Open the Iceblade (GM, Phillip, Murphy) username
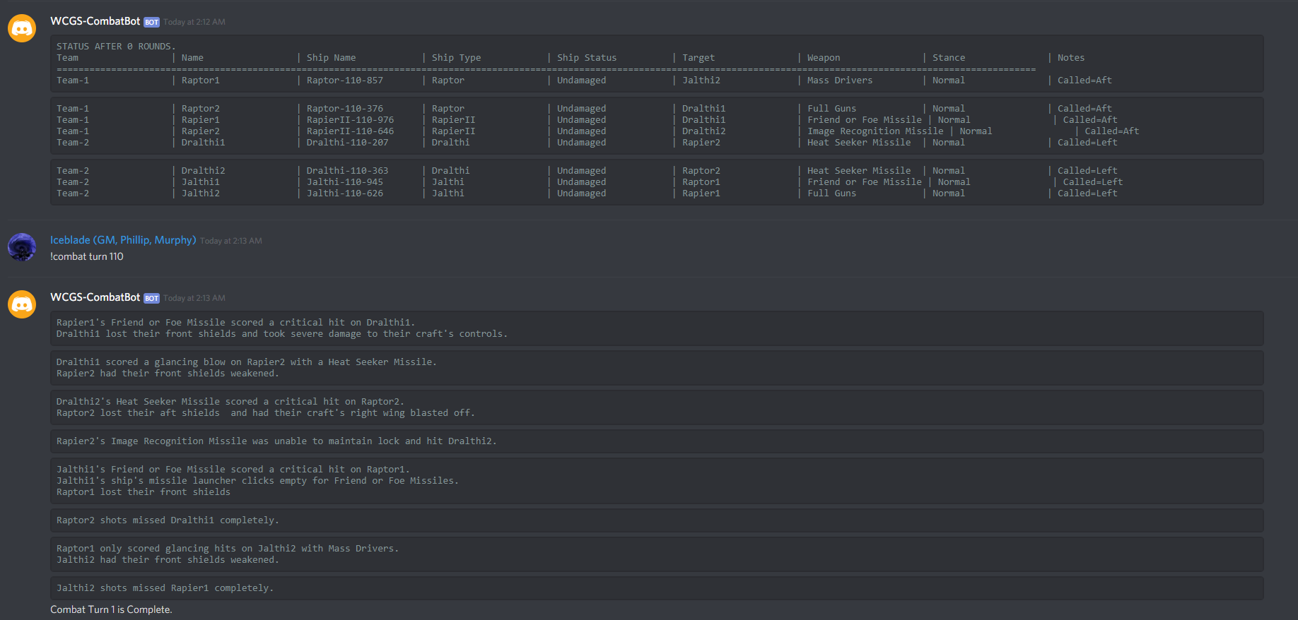Image resolution: width=1298 pixels, height=620 pixels. [x=123, y=240]
